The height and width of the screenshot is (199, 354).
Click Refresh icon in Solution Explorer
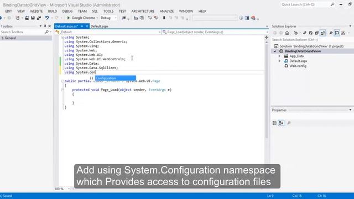coord(311,33)
